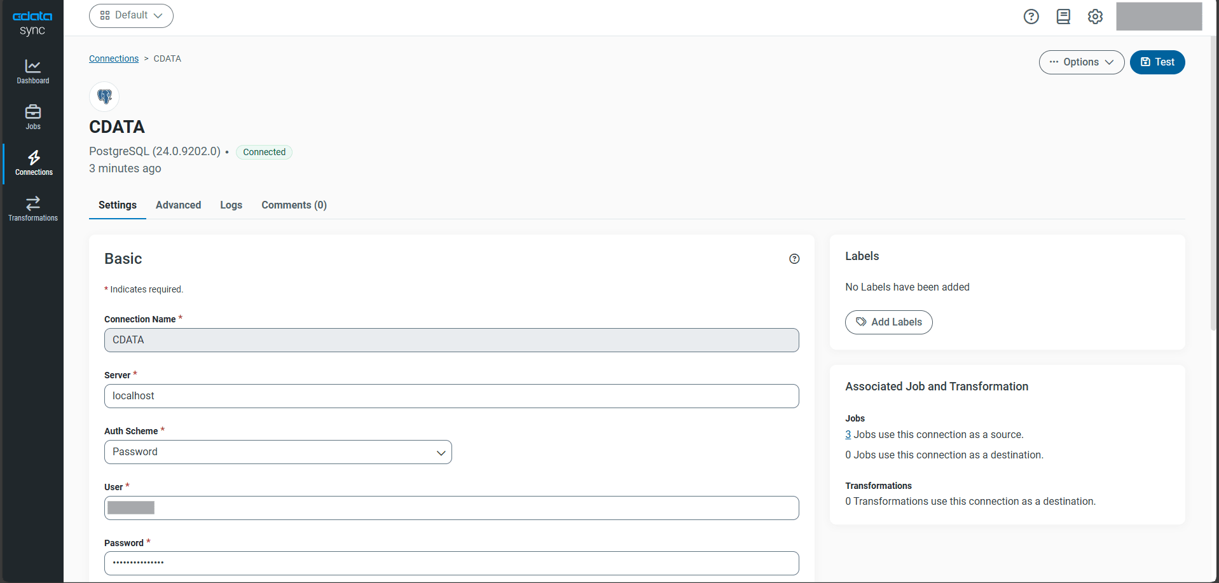Open the Comments (0) tab
This screenshot has height=583, width=1219.
coord(294,205)
